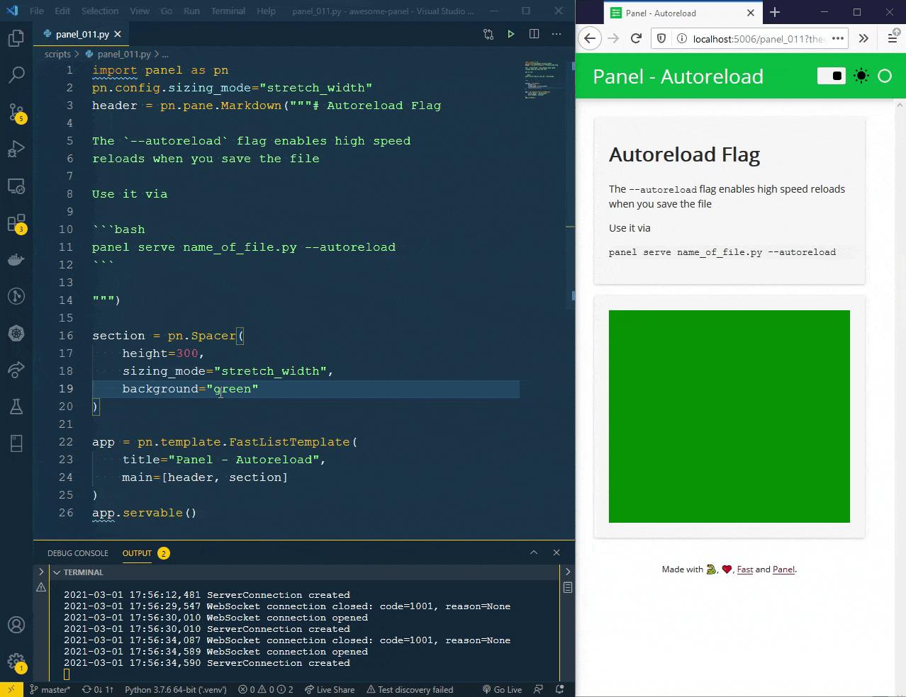The image size is (906, 697).
Task: Select the Run and Debug icon
Action: point(16,149)
